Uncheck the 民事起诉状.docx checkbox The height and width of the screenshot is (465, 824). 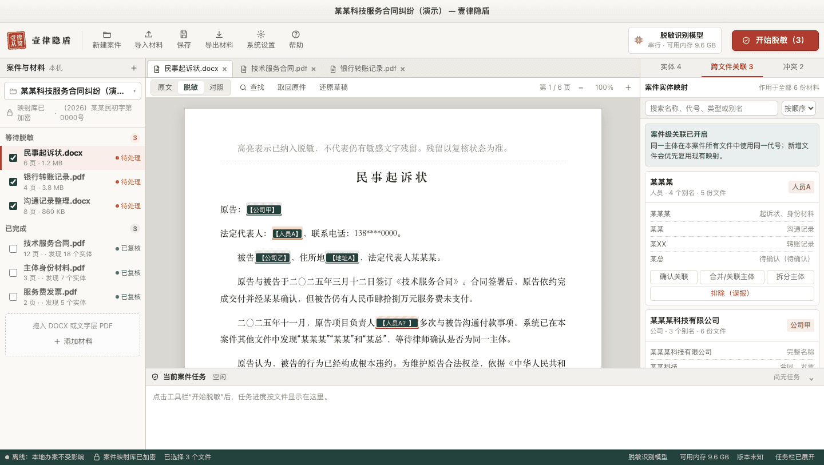pos(13,158)
